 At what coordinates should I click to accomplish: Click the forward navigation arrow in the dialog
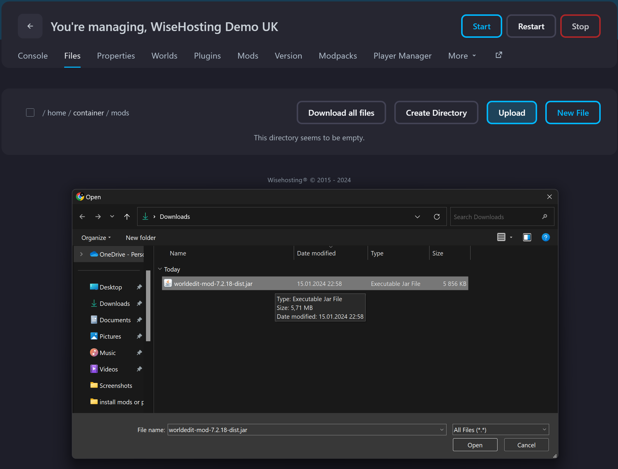(x=98, y=216)
